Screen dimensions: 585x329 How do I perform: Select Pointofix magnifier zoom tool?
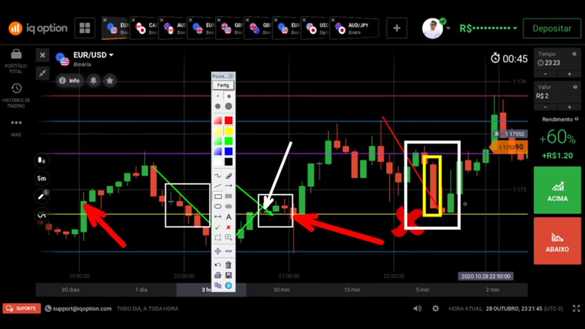tap(229, 237)
